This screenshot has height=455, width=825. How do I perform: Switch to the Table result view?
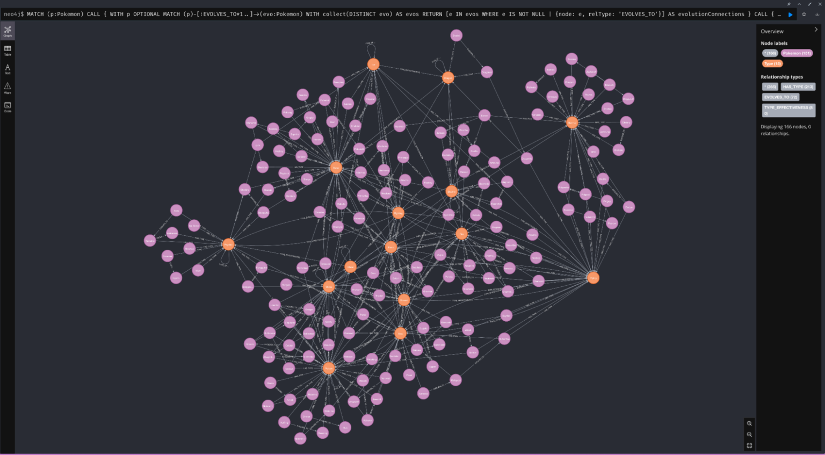[8, 50]
